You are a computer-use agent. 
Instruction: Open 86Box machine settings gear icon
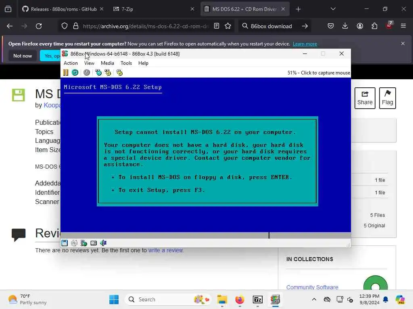tap(119, 72)
